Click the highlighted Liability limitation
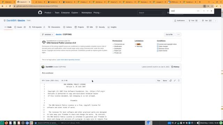Screen dimensions: 223x125 (139, 44)
